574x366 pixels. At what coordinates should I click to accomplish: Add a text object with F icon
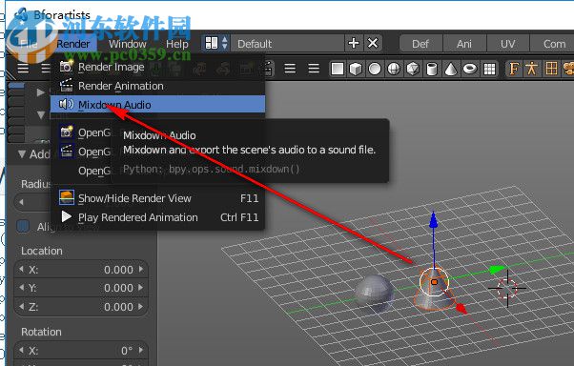click(x=514, y=69)
